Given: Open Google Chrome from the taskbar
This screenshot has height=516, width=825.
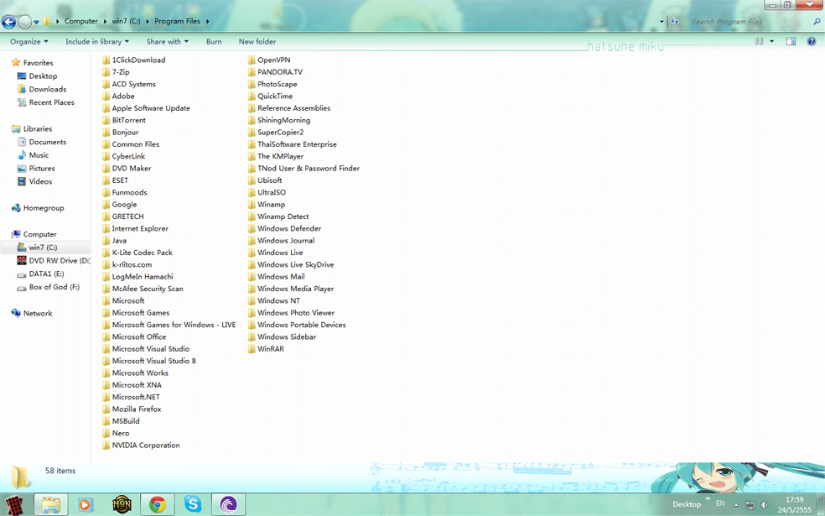Looking at the screenshot, I should pyautogui.click(x=157, y=504).
